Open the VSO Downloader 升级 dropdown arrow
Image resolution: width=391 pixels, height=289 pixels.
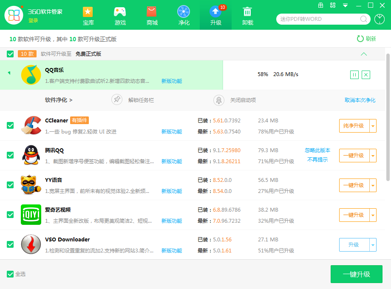click(x=373, y=245)
